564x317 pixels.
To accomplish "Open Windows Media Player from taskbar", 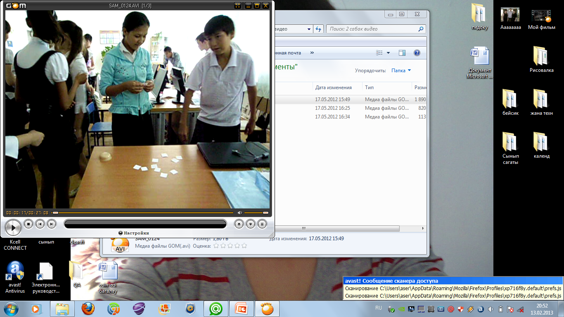I will click(x=37, y=309).
